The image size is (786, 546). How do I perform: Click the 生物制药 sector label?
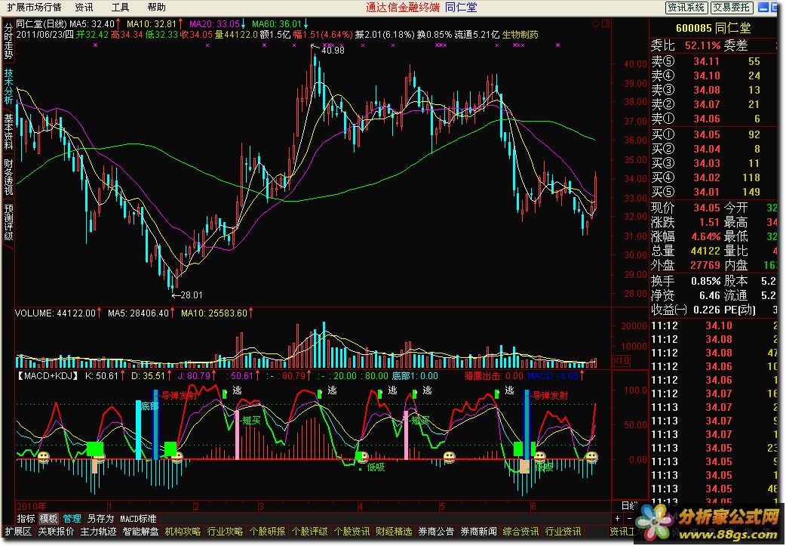[520, 35]
